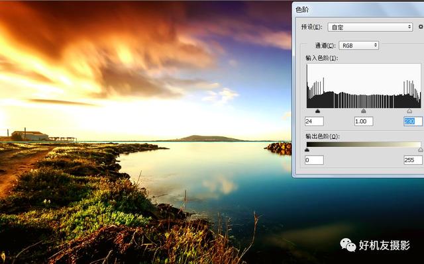Image resolution: width=424 pixels, height=264 pixels.
Task: Click inside the input levels histogram
Action: pos(364,86)
